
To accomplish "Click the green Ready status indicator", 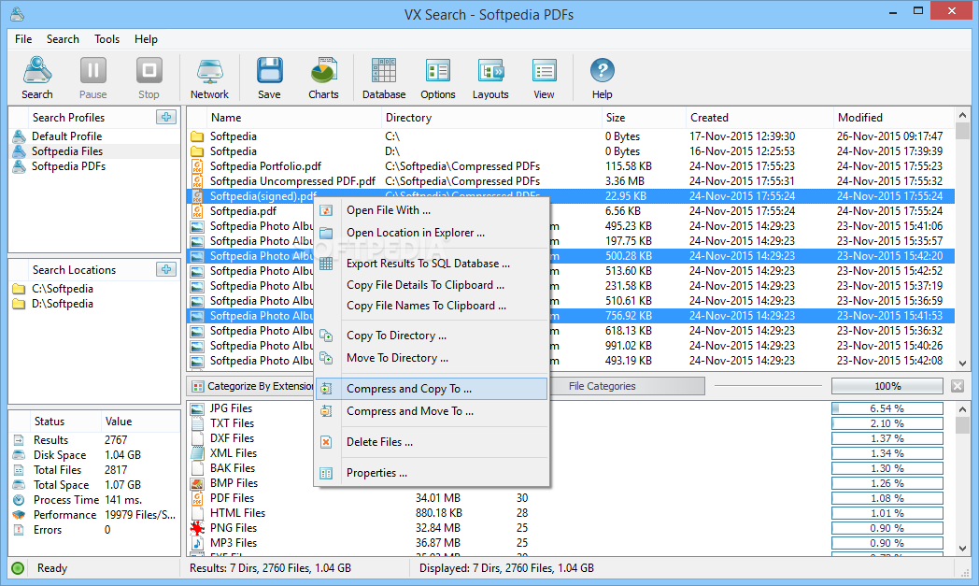I will pos(18,568).
